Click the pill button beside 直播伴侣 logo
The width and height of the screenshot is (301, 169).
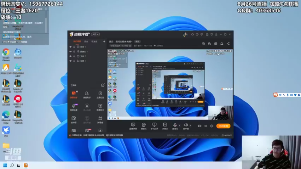pyautogui.click(x=96, y=35)
